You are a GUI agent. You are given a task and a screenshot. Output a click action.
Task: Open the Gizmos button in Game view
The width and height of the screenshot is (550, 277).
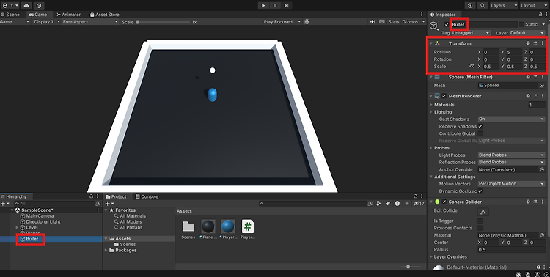[410, 22]
